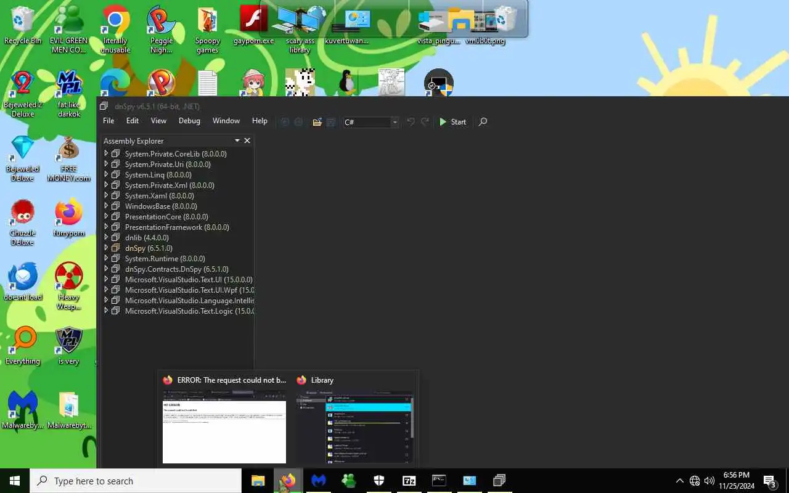This screenshot has height=493, width=789.
Task: Expand the dnlib (4.4.0.0) node
Action: click(106, 237)
